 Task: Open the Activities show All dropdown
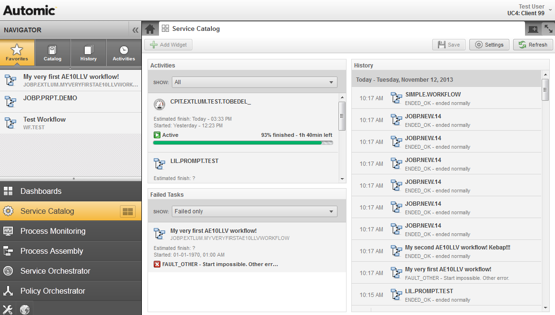click(x=255, y=82)
